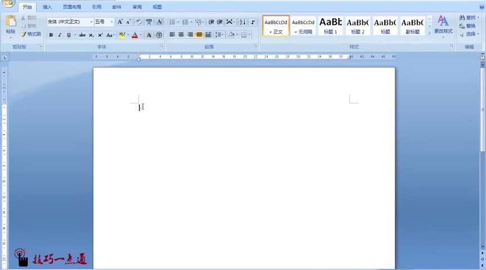Expand the styles gallery More arrow
The image size is (486, 270).
[430, 33]
